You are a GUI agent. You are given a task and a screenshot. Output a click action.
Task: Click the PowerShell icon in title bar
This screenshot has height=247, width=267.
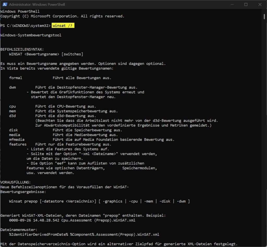point(5,4)
